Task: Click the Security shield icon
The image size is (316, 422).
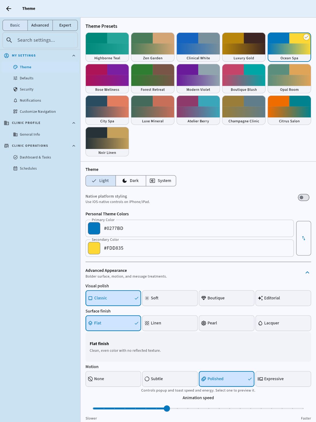Action: pos(16,89)
